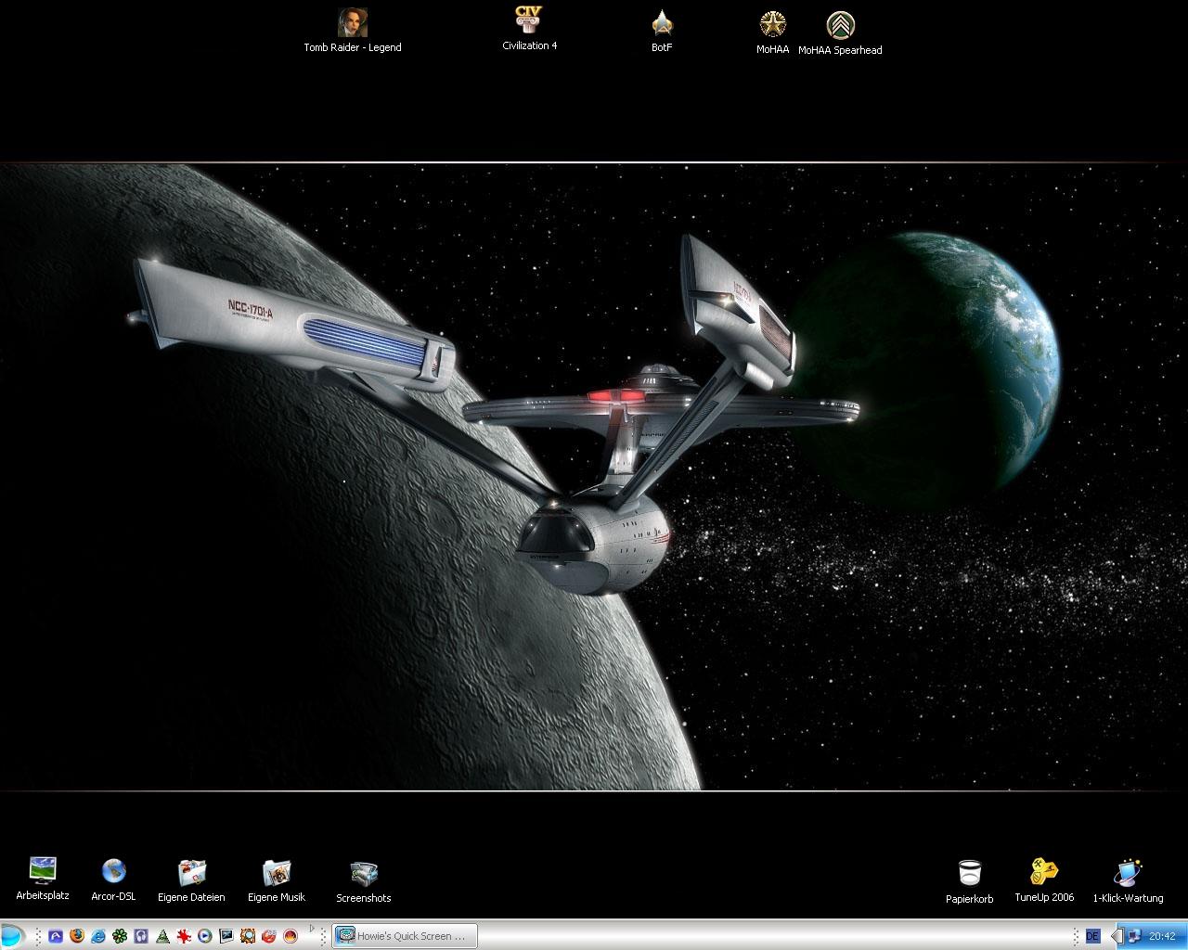This screenshot has width=1188, height=950.
Task: Expand hidden system tray icons arrow
Action: click(x=1117, y=936)
